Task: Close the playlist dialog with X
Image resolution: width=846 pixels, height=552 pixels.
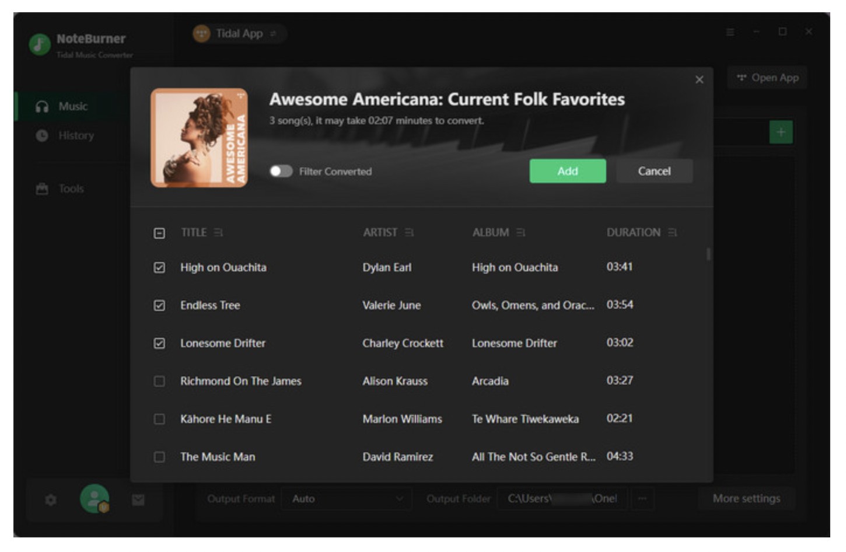Action: point(699,80)
